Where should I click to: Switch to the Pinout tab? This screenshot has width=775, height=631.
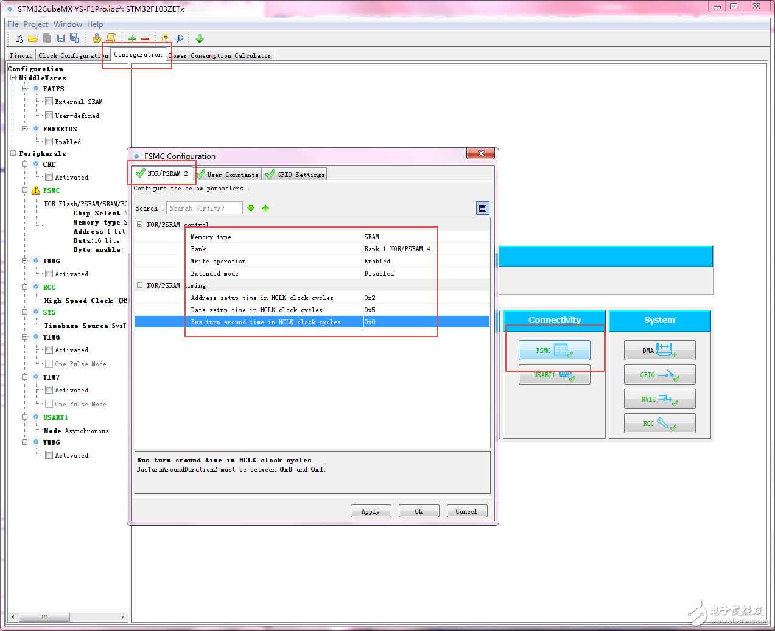click(21, 55)
